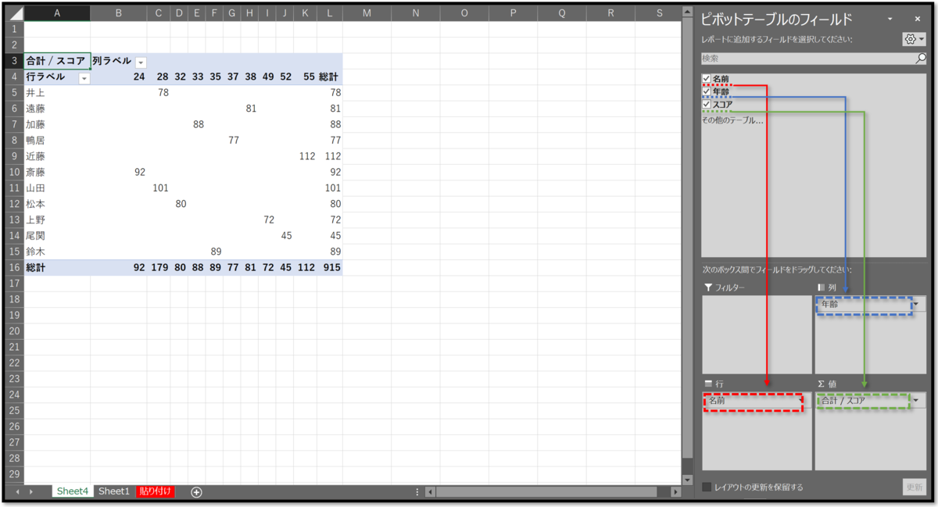
Task: Select row 1 header
Action: 15,29
